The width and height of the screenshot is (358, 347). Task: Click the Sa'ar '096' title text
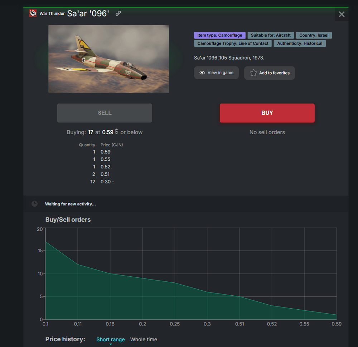pos(88,14)
